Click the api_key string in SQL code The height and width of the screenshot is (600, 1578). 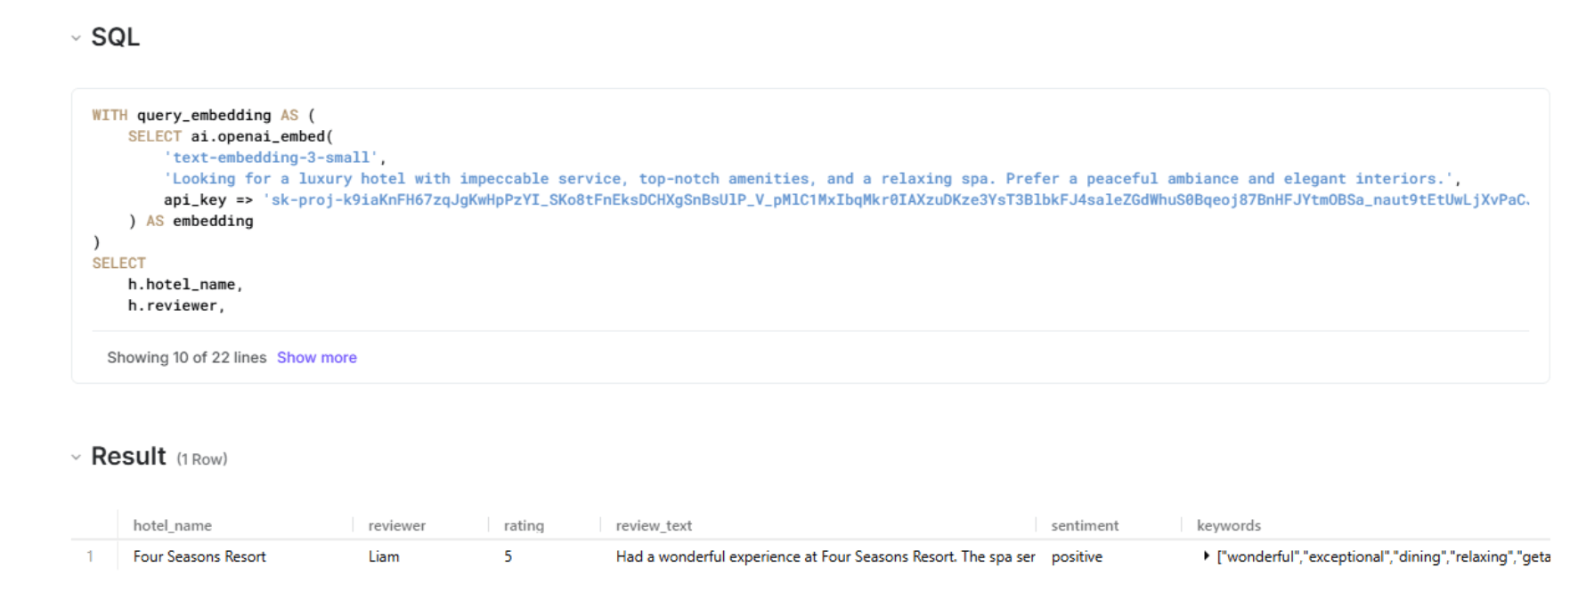click(x=895, y=200)
